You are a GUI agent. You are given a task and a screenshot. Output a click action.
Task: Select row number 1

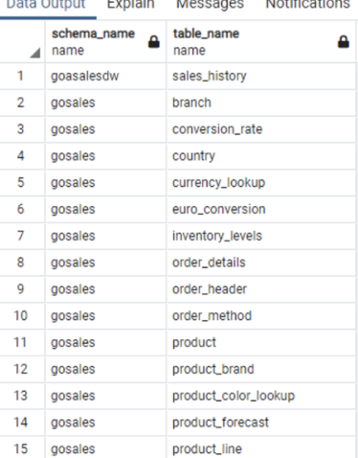(x=22, y=77)
